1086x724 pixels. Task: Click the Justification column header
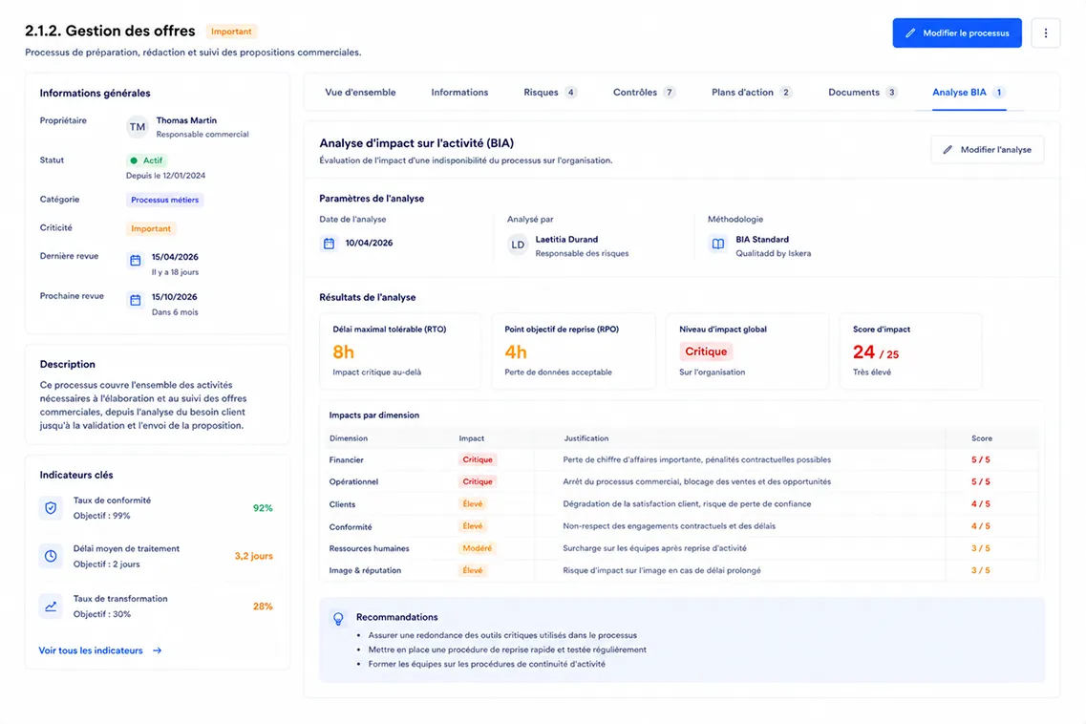coord(586,438)
